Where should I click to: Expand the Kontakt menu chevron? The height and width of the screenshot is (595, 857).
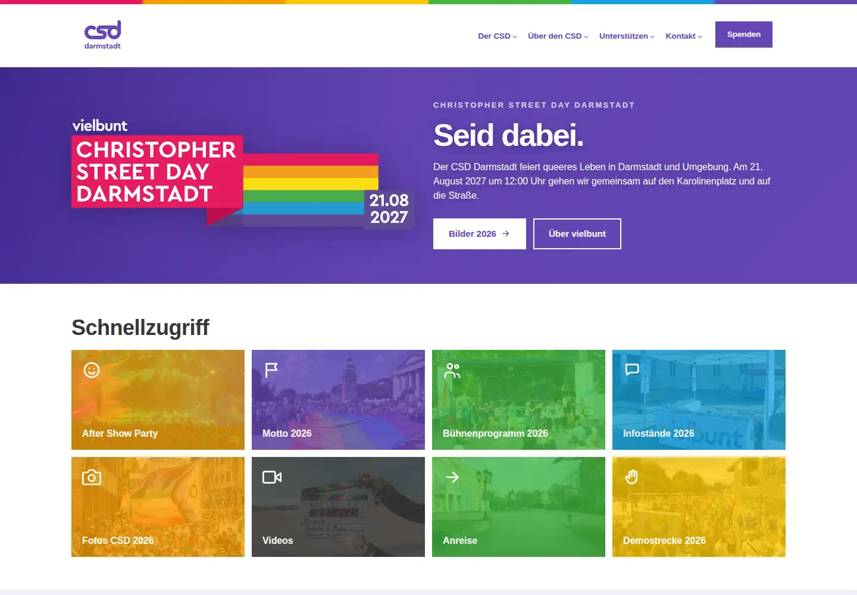pos(700,37)
